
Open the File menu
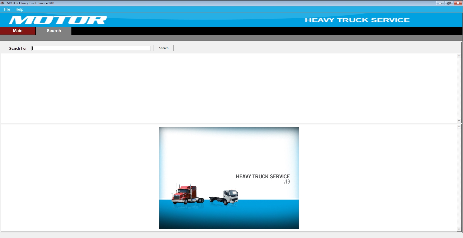[7, 9]
